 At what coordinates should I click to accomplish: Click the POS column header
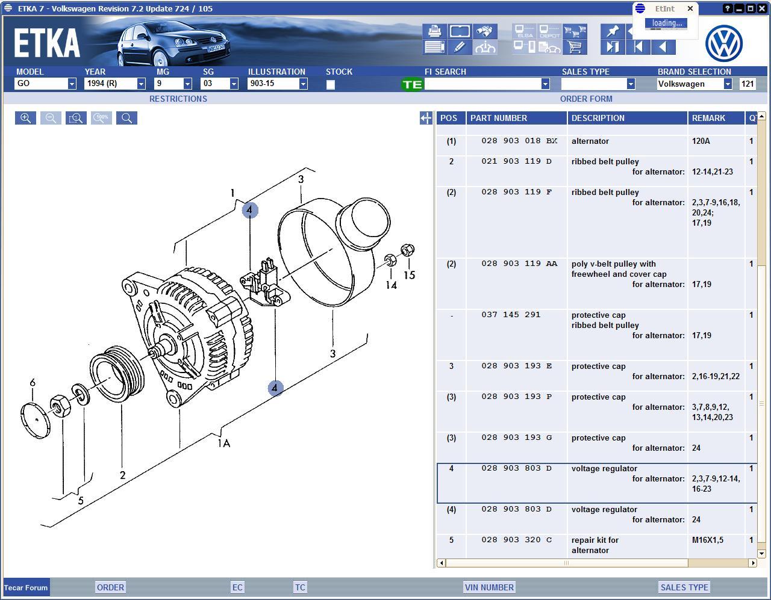pyautogui.click(x=451, y=118)
